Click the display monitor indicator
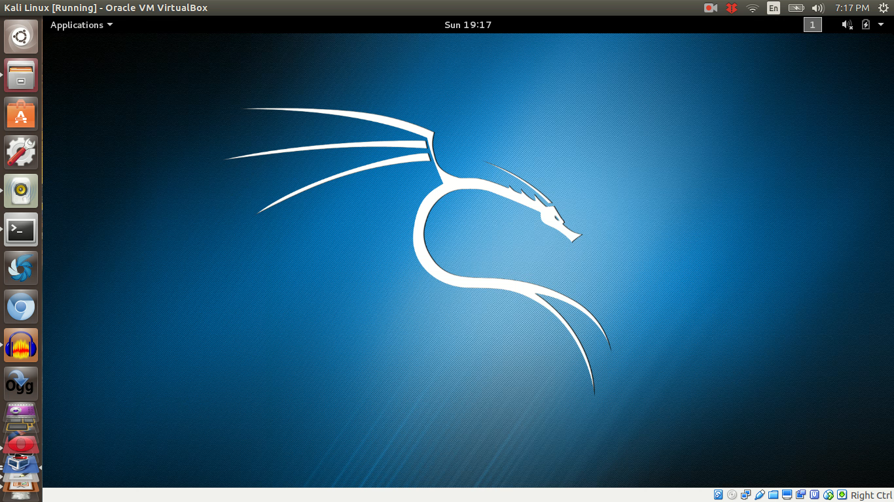Screen dimensions: 894x502 coord(787,495)
